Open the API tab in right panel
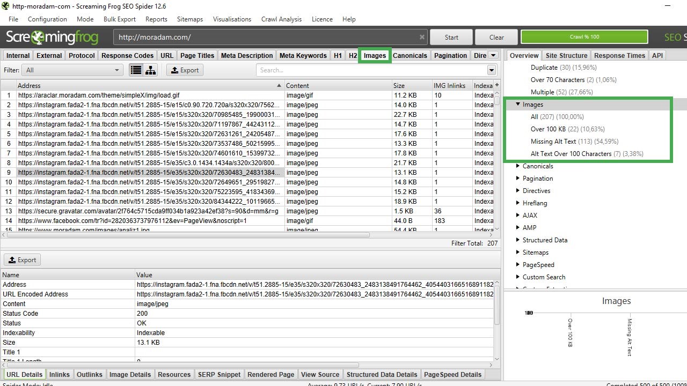This screenshot has height=386, width=687. [x=657, y=55]
